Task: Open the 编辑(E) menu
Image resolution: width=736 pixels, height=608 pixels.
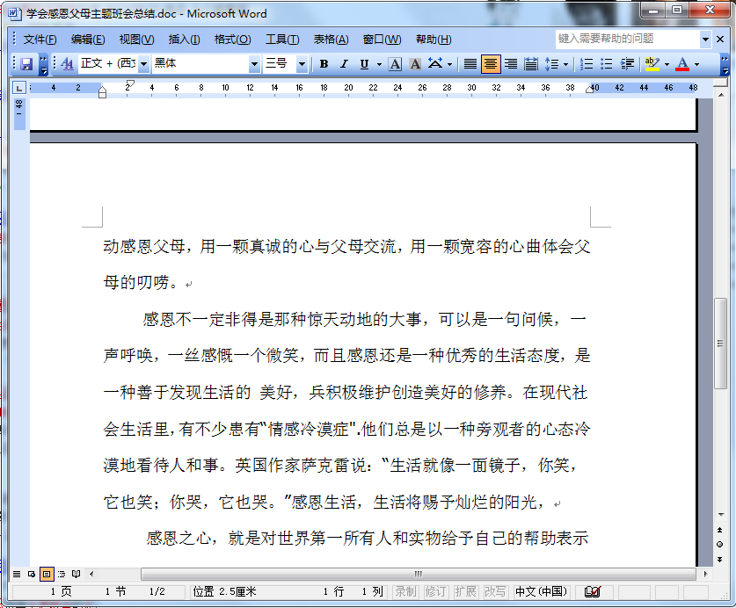Action: tap(88, 40)
